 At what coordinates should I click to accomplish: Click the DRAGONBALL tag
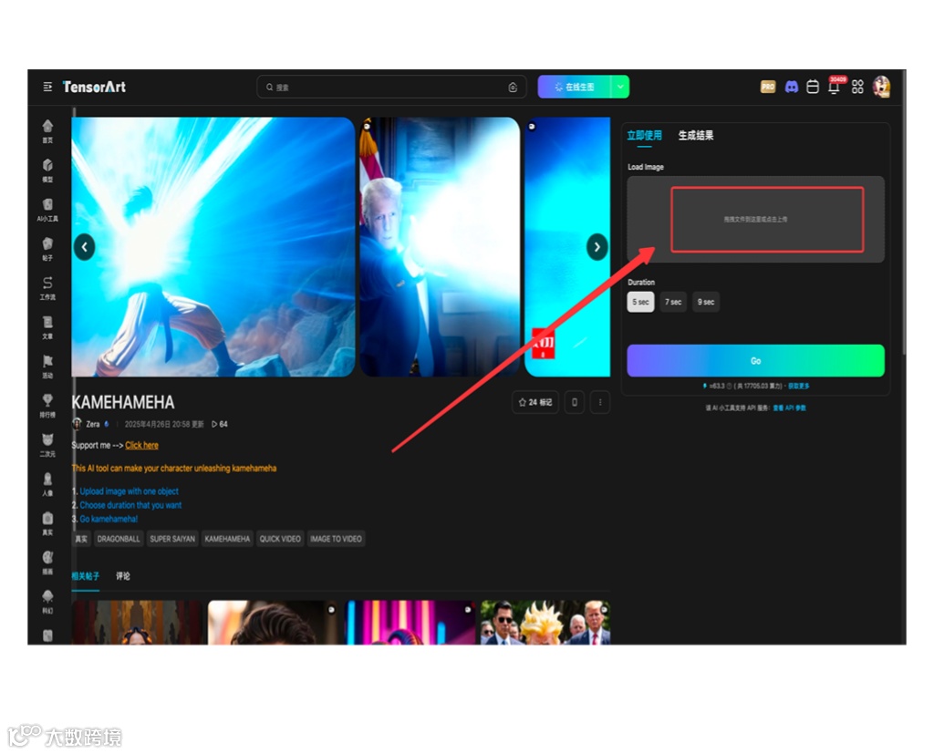tap(119, 539)
